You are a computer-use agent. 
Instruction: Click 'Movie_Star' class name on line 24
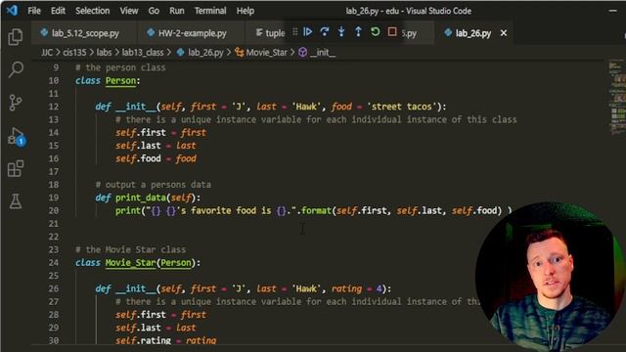[x=130, y=263]
